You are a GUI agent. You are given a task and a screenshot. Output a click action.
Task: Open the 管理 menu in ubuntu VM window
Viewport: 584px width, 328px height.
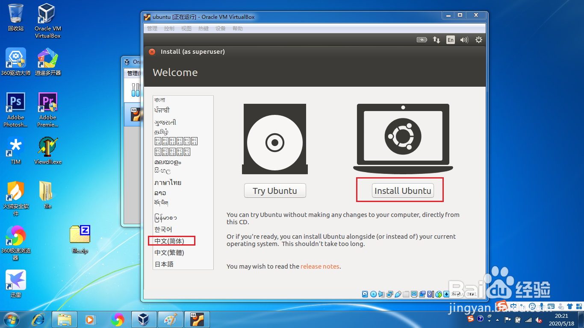(152, 29)
